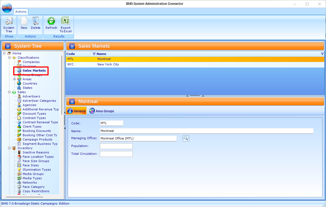
Task: Click the Classifications folder node
Action: (x=28, y=58)
